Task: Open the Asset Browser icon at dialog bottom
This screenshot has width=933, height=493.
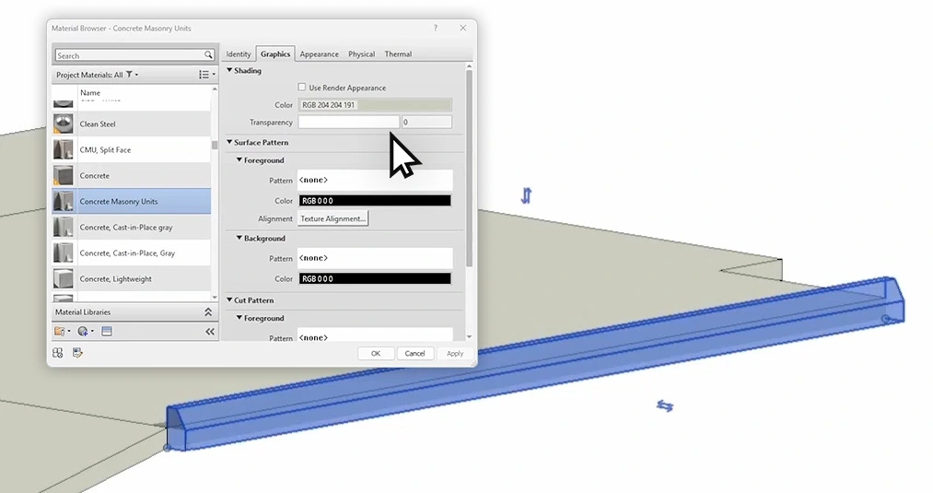Action: (x=58, y=353)
